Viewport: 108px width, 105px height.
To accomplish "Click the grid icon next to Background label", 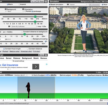I will 5,9.
